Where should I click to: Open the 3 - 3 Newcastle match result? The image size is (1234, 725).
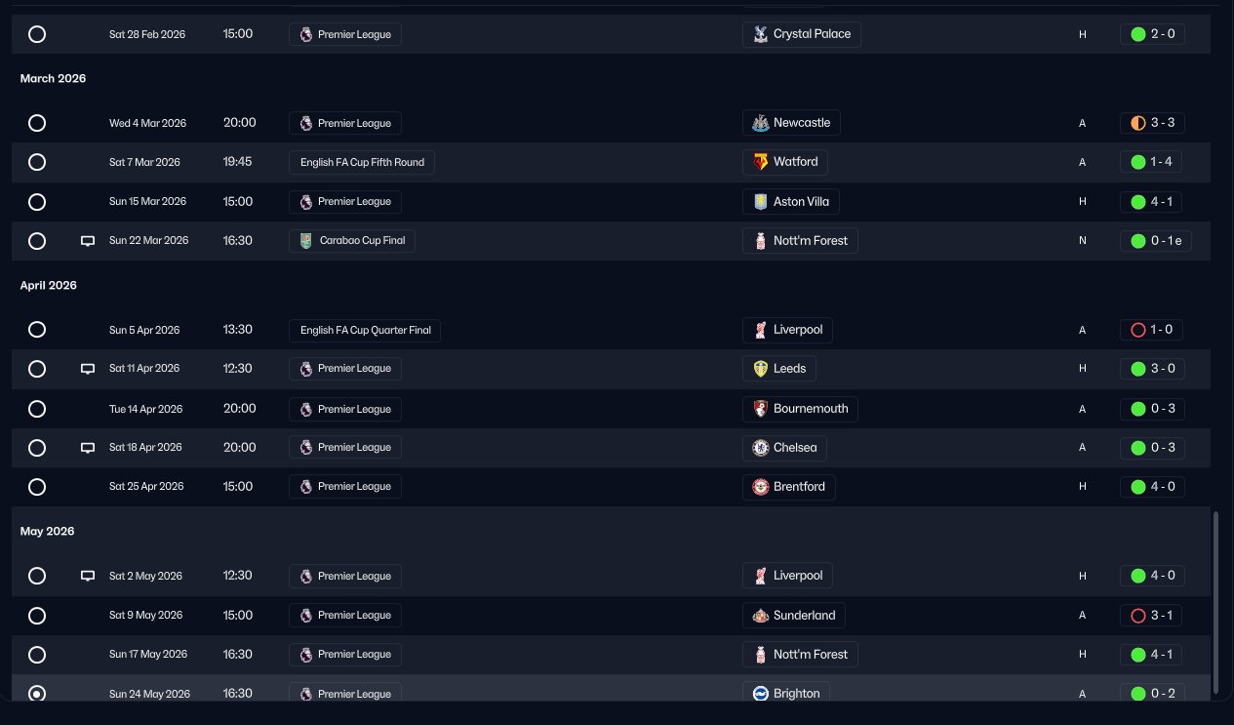tap(1153, 123)
